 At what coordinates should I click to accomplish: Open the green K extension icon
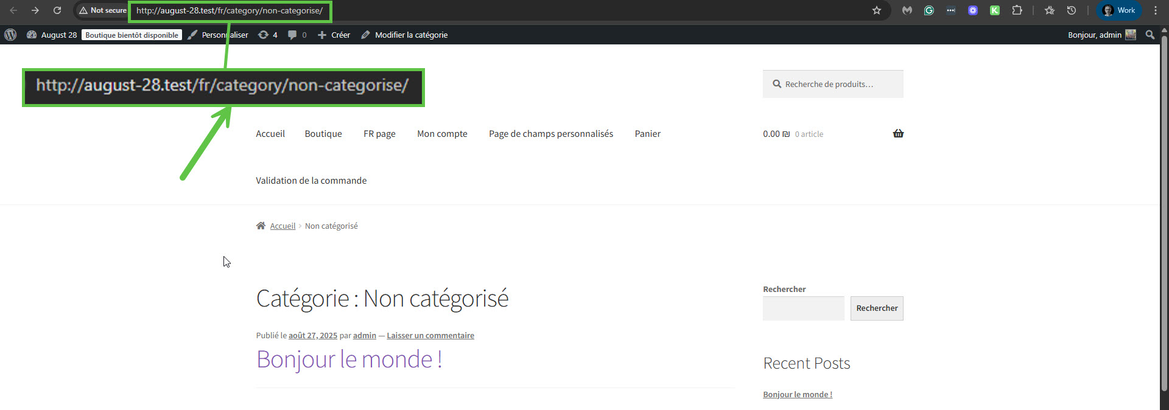[995, 10]
